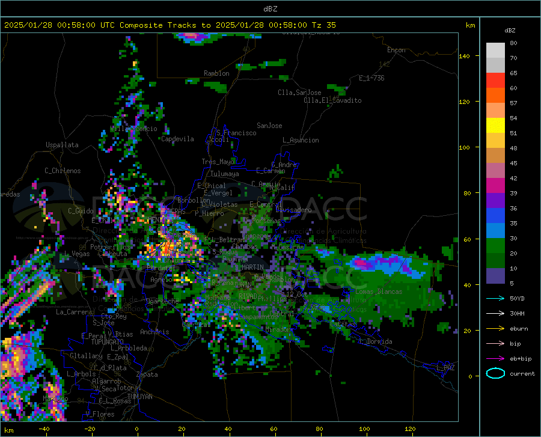Click the V_Flores map label

click(100, 414)
